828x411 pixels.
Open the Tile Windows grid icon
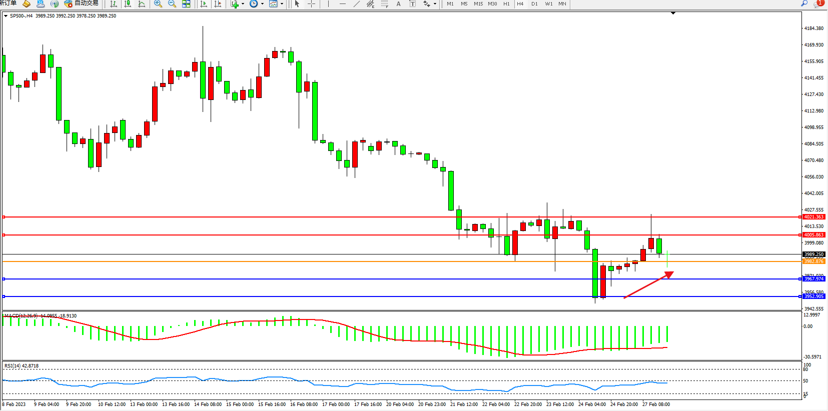186,4
